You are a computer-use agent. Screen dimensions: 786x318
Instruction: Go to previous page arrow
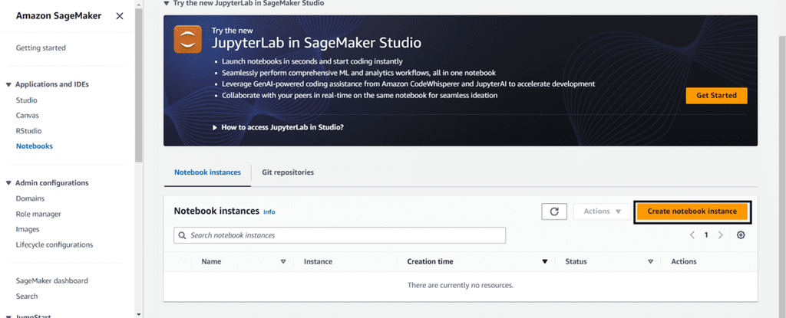[692, 235]
